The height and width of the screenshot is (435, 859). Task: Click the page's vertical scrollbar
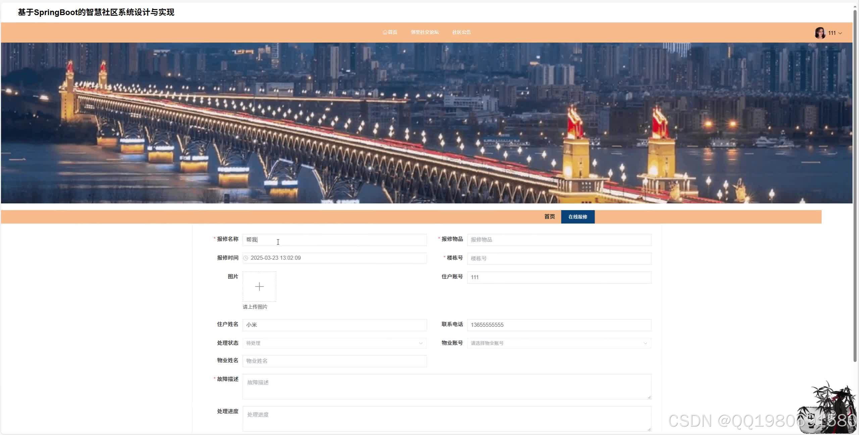(855, 184)
